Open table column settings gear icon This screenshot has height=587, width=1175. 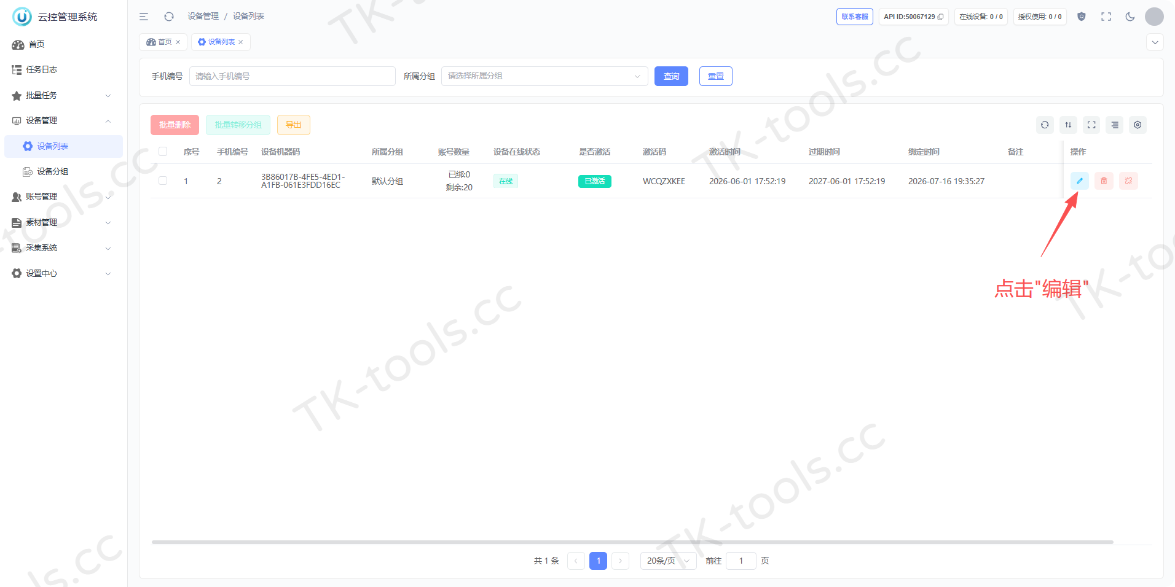click(x=1138, y=125)
